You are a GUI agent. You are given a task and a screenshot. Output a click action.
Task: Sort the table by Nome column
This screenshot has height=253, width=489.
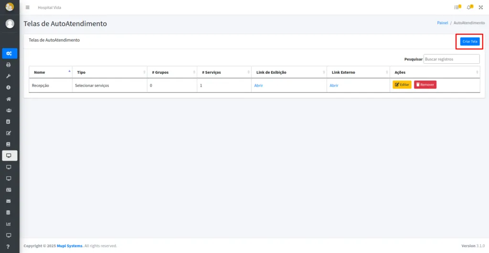coord(50,72)
